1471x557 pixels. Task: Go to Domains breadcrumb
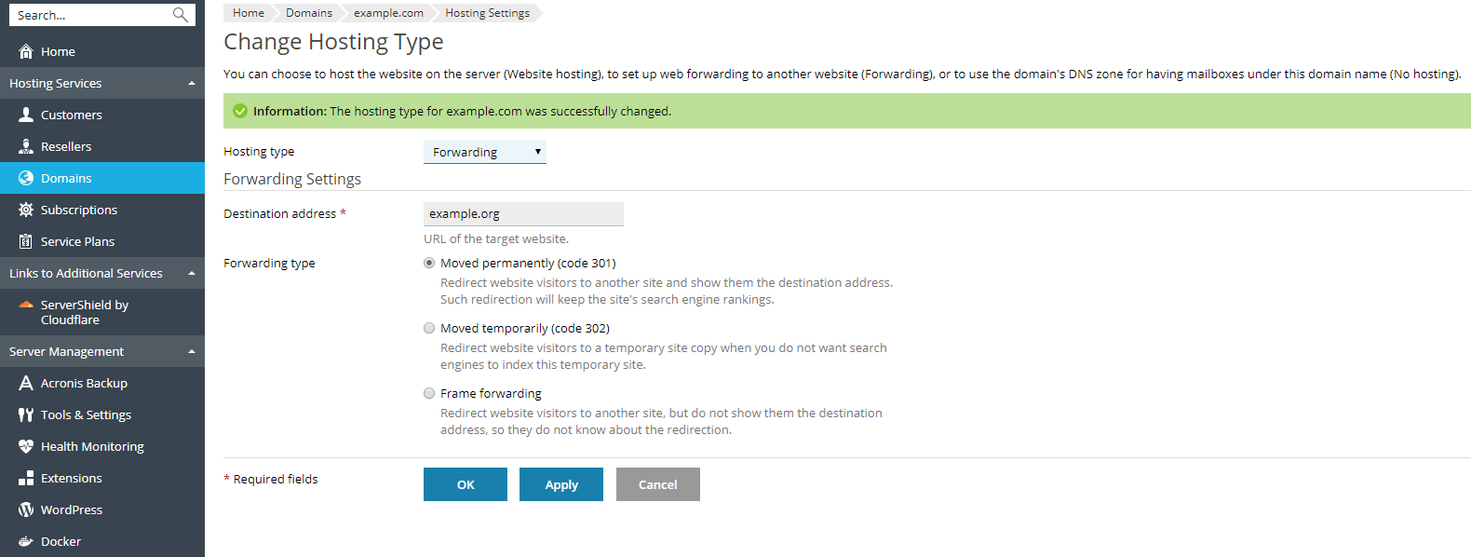coord(309,13)
